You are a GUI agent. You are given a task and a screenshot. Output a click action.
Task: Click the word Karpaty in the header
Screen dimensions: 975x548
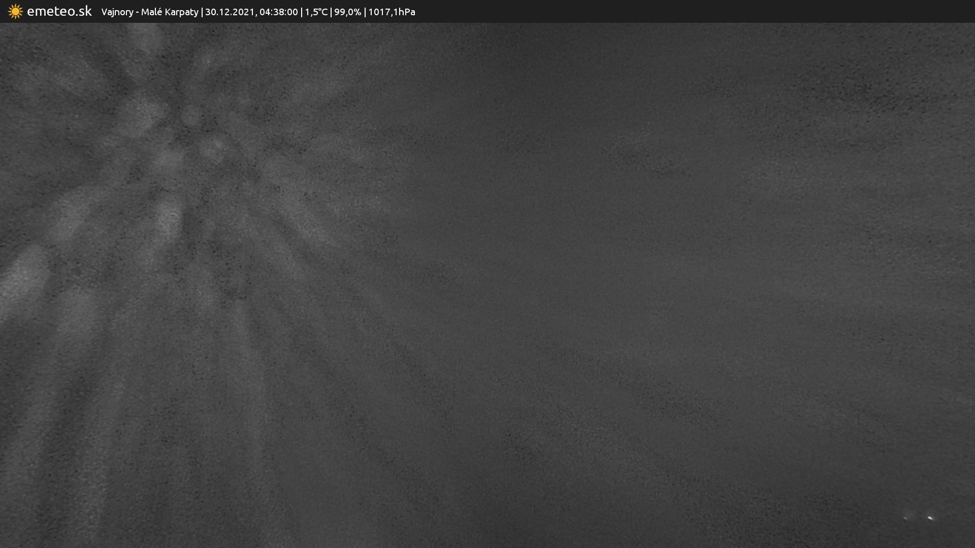coord(181,12)
